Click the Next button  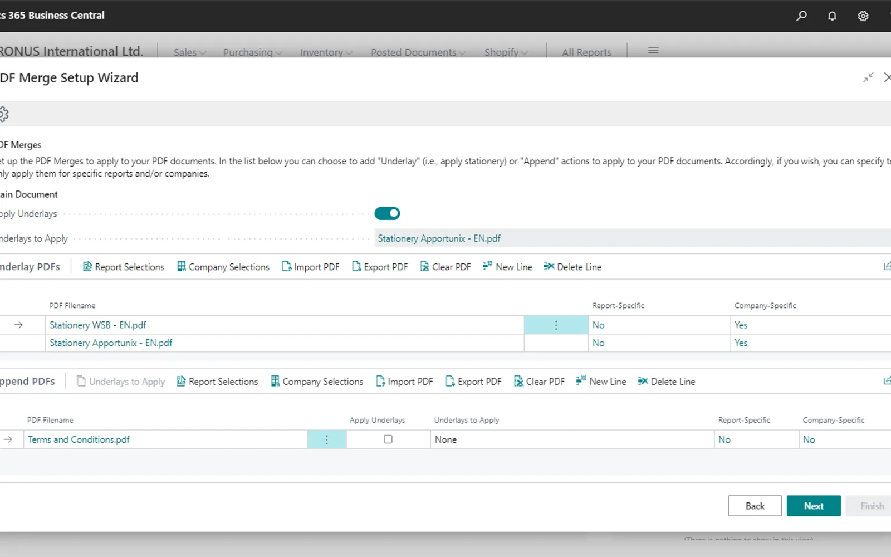[814, 506]
